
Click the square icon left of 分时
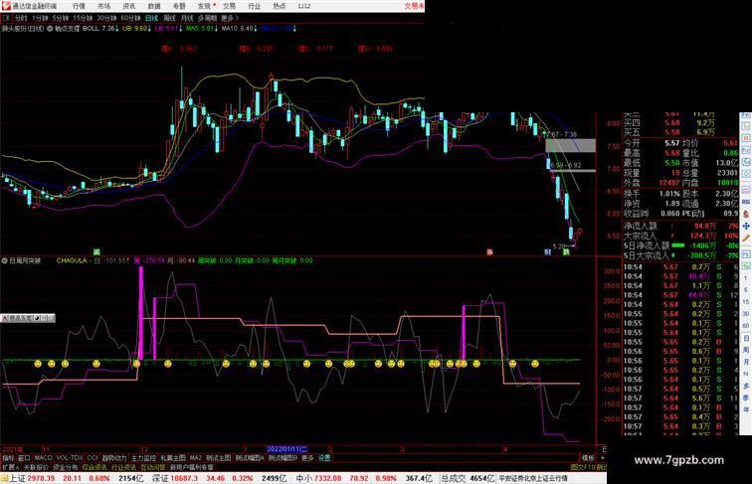[6, 18]
